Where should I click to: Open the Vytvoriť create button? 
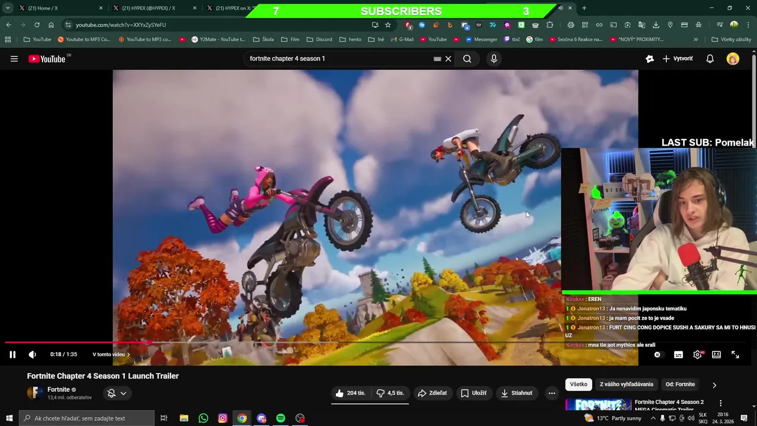[678, 59]
